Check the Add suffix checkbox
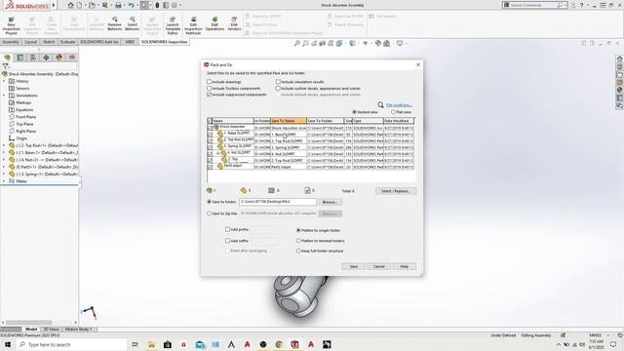 tap(227, 241)
